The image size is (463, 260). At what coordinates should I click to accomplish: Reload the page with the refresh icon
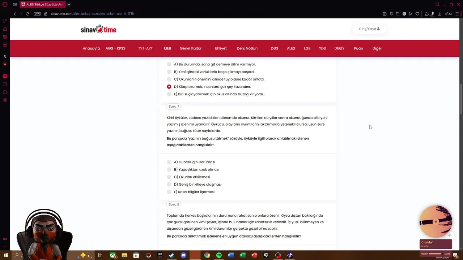[x=27, y=14]
